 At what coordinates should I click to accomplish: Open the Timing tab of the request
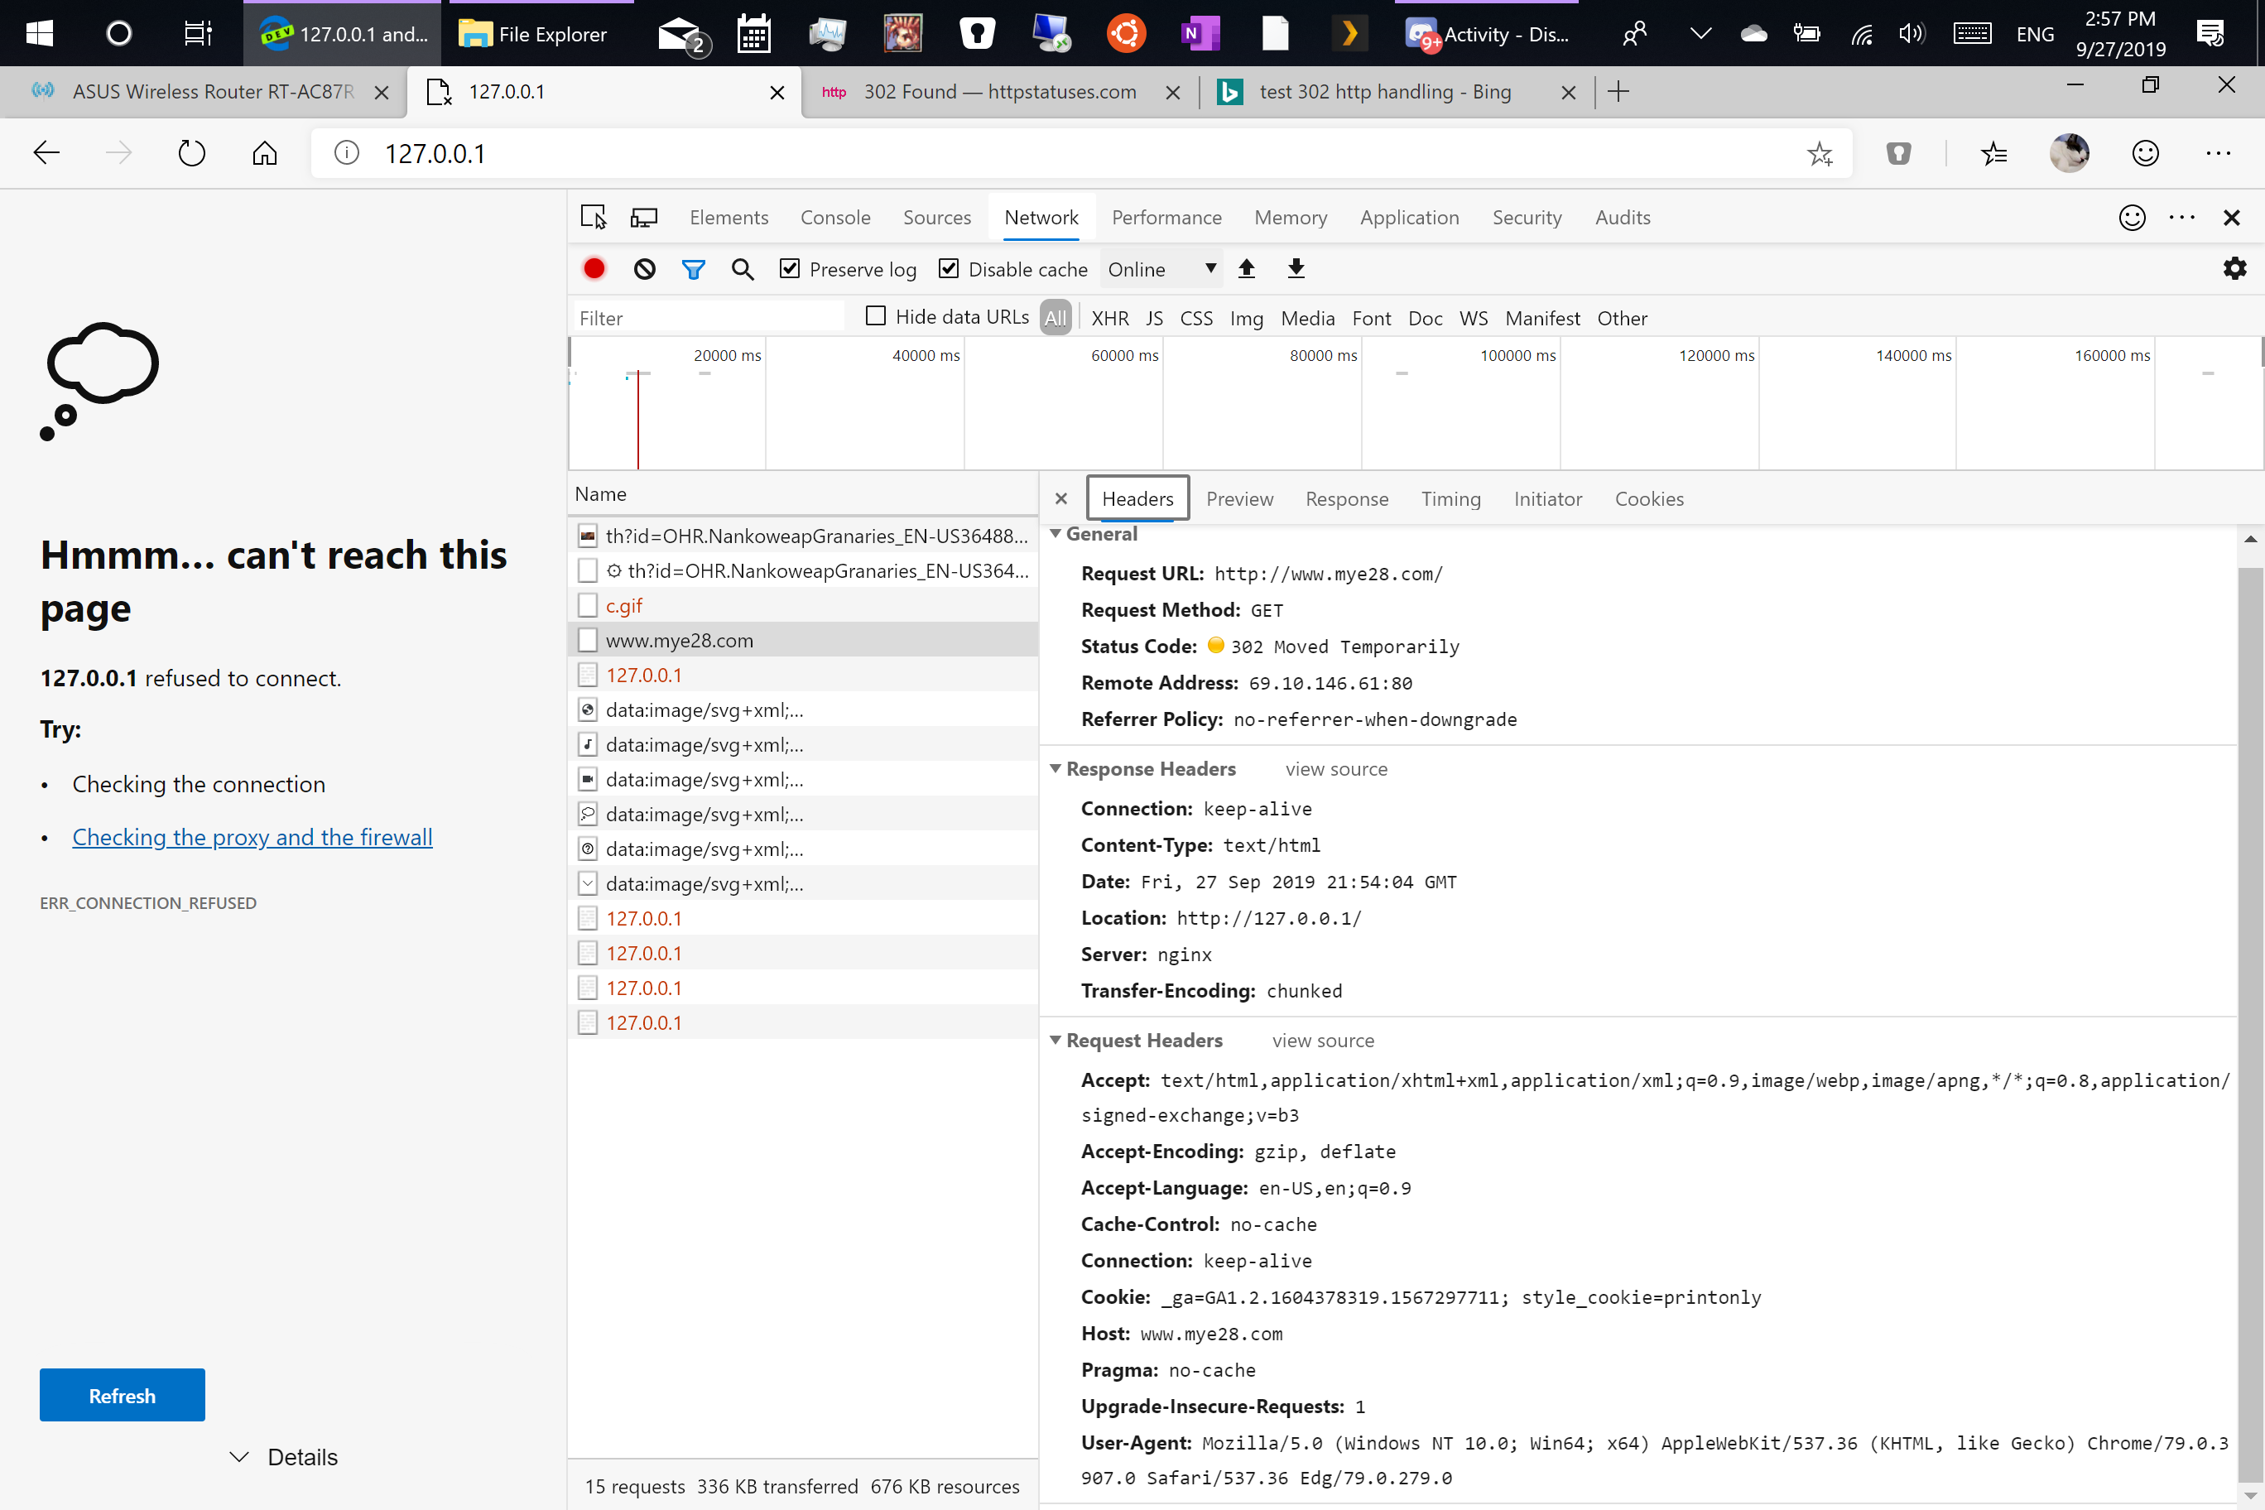(1450, 499)
